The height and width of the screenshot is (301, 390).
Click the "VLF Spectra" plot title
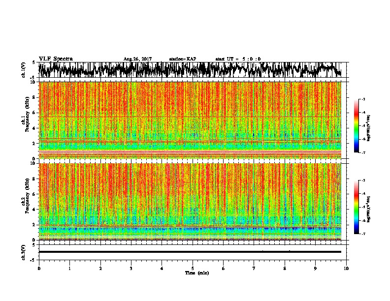click(56, 59)
